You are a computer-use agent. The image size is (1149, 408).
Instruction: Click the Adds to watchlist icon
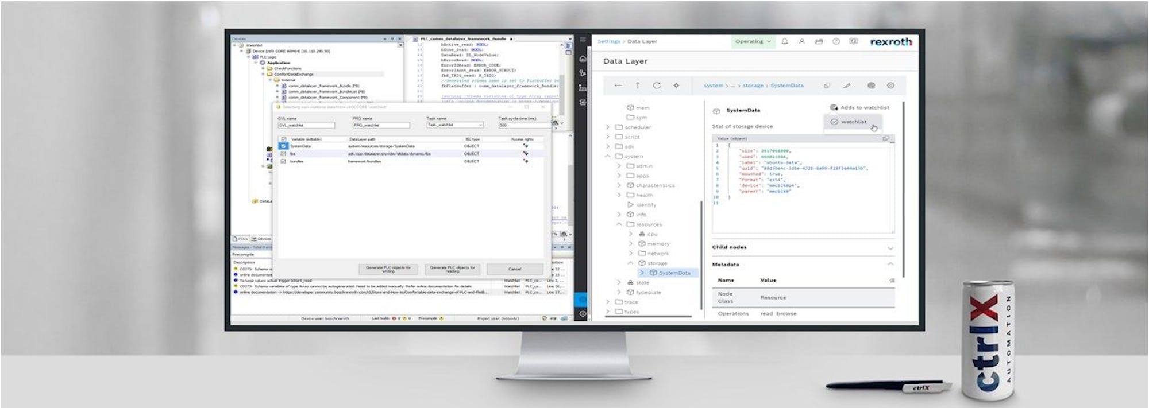834,107
